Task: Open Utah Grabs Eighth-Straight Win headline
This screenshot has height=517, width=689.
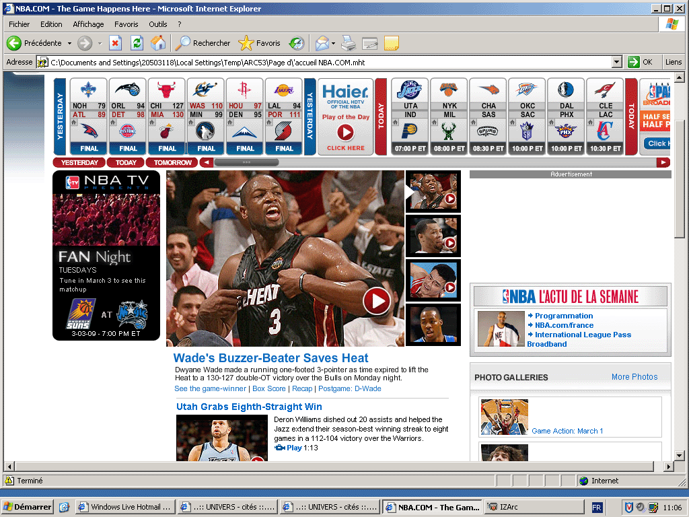Action: (x=249, y=407)
